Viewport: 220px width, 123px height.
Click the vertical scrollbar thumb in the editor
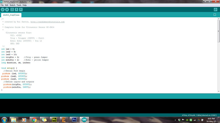(x=219, y=31)
